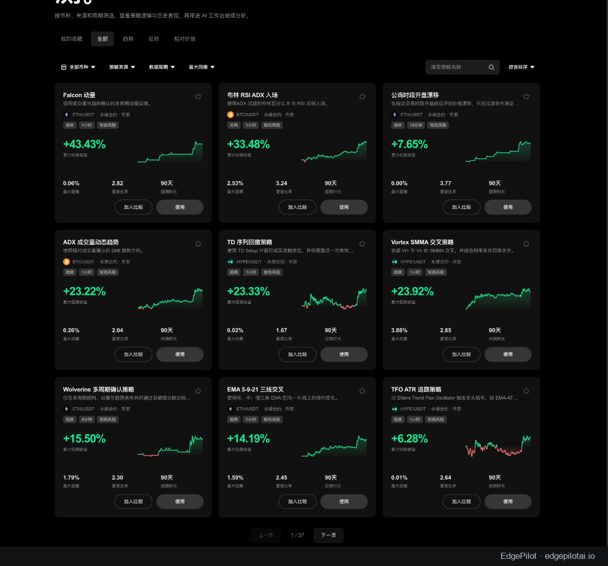Image resolution: width=608 pixels, height=566 pixels.
Task: Favorite the ADX 成交量动态趋势 card
Action: click(x=198, y=244)
